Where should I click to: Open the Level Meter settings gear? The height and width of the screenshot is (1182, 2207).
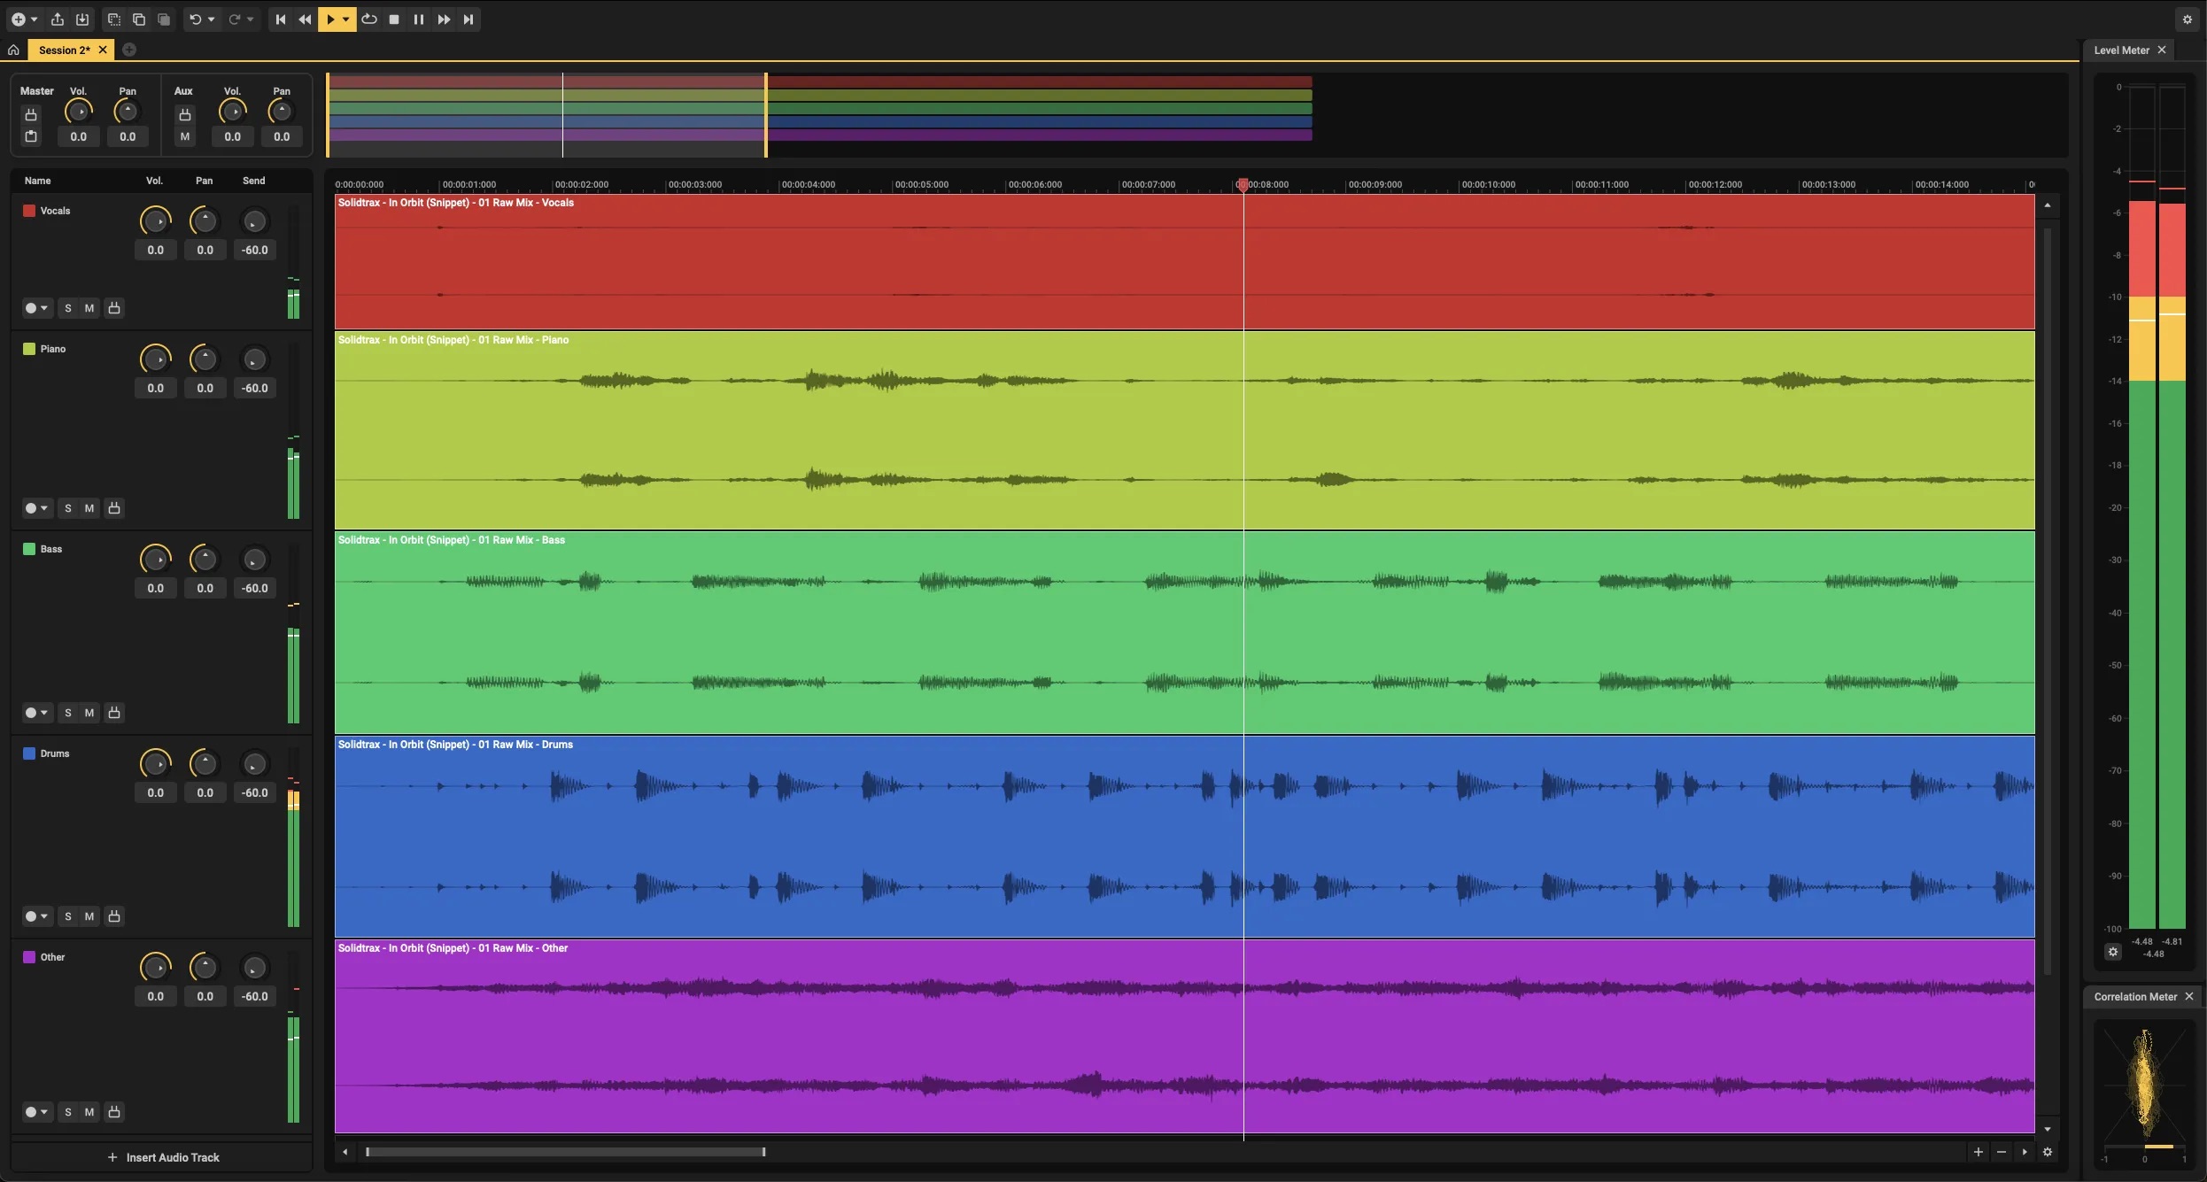2113,952
